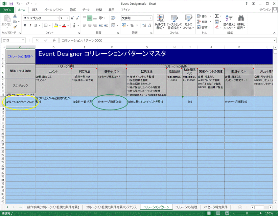Apply percent style to the cell
Viewport: 278px width, 216px height.
point(132,25)
